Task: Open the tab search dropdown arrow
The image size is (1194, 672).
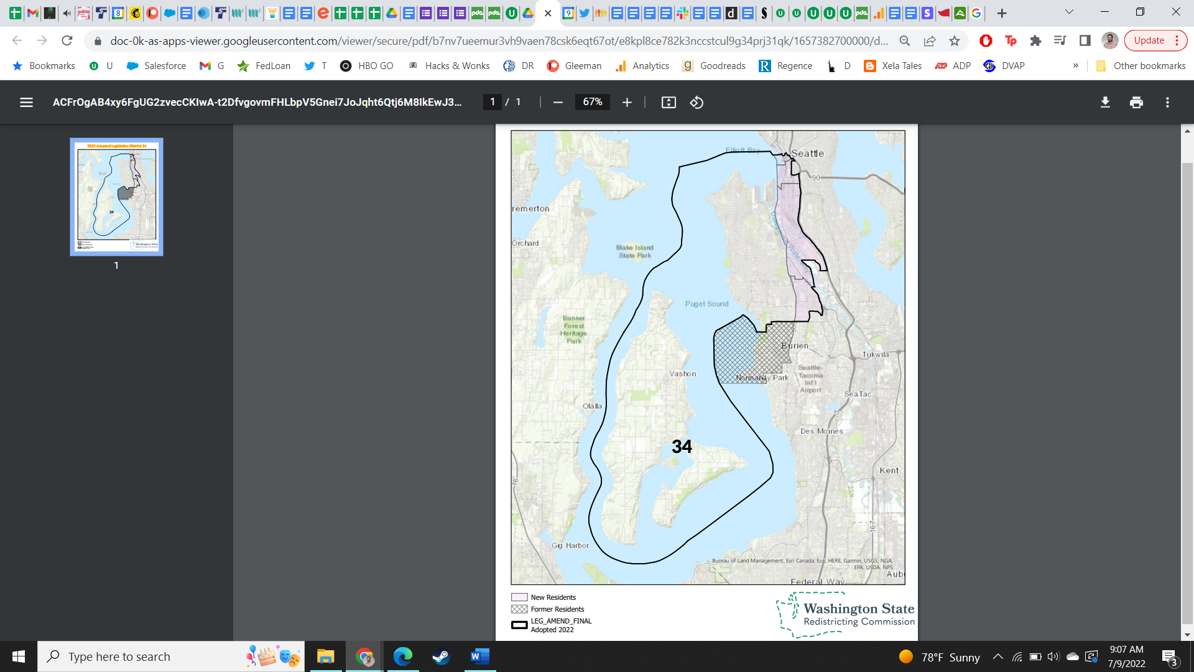Action: click(1069, 12)
